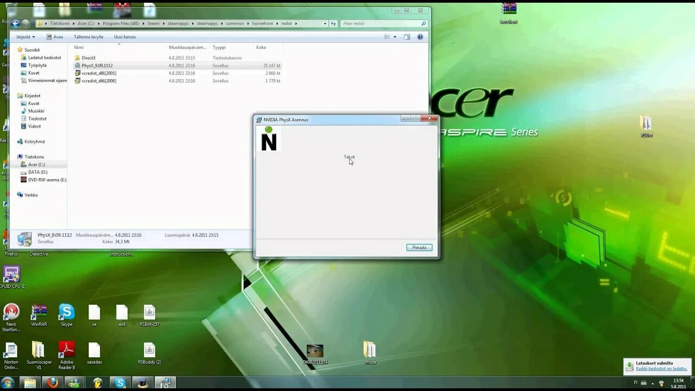Go back with the Explorer back arrow
The width and height of the screenshot is (695, 391).
[15, 23]
